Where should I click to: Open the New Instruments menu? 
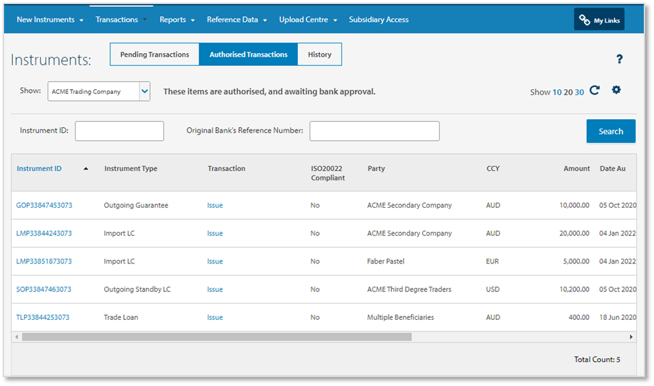[x=50, y=20]
